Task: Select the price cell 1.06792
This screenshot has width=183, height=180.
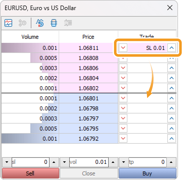Action: [x=88, y=139]
